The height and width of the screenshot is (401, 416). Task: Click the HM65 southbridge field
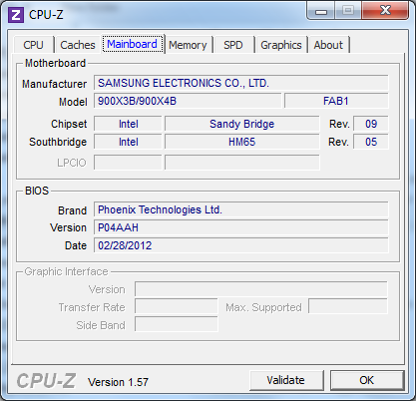pos(242,142)
